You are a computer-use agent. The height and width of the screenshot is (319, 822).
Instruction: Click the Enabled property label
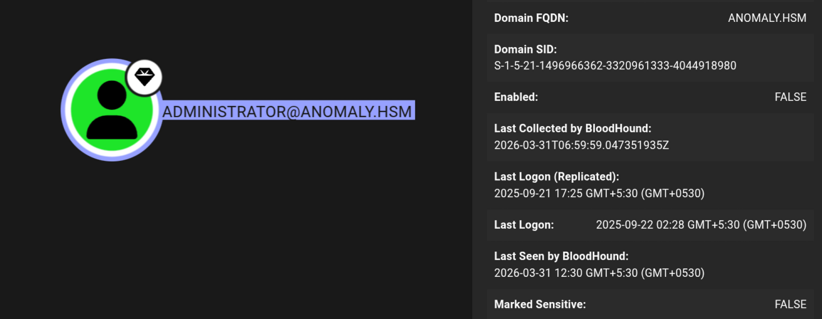point(516,97)
